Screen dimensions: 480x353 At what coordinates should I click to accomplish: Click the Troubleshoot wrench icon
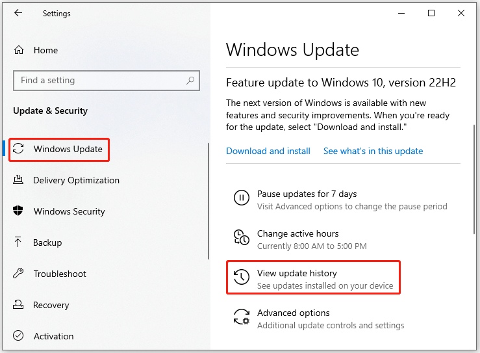coord(18,273)
